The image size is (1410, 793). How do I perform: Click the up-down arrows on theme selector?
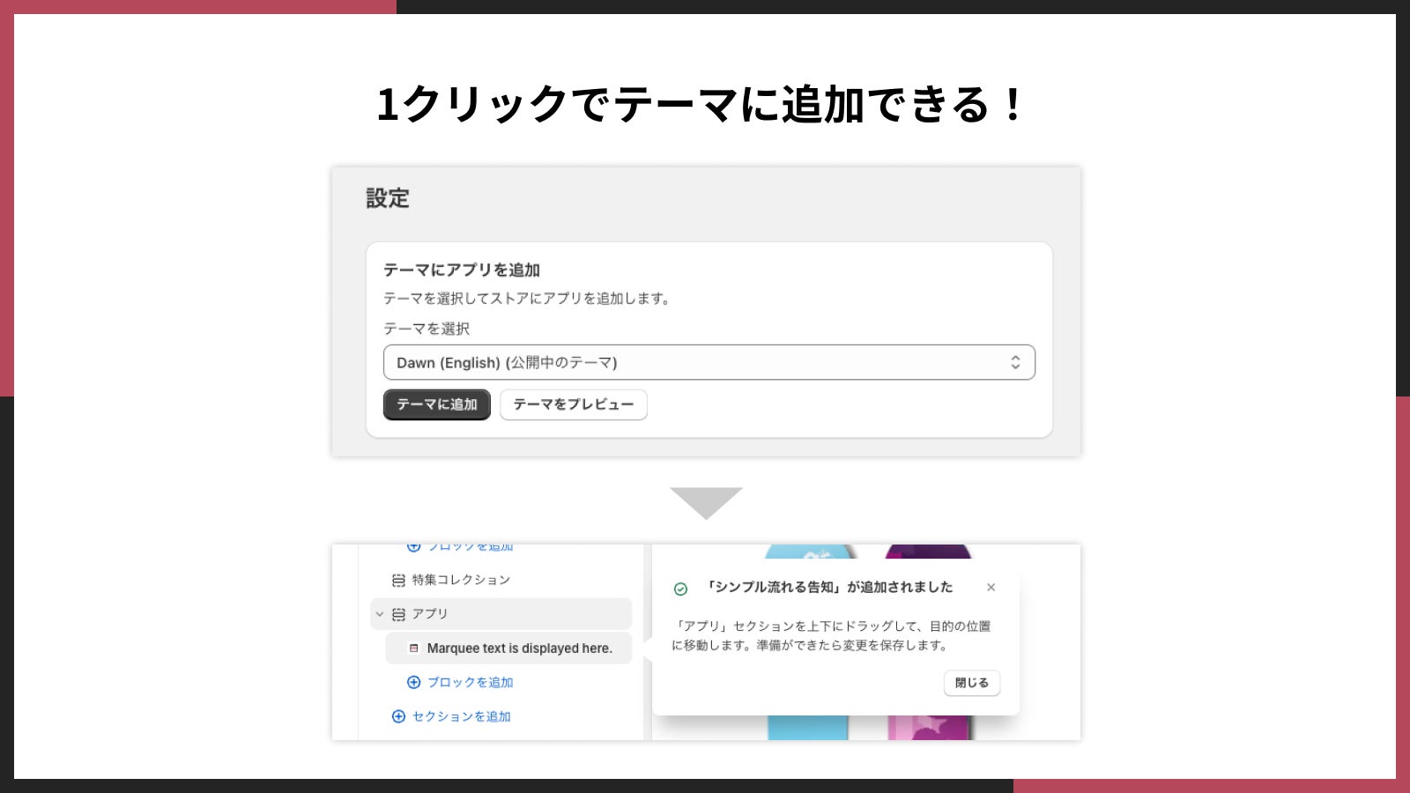pos(1015,362)
